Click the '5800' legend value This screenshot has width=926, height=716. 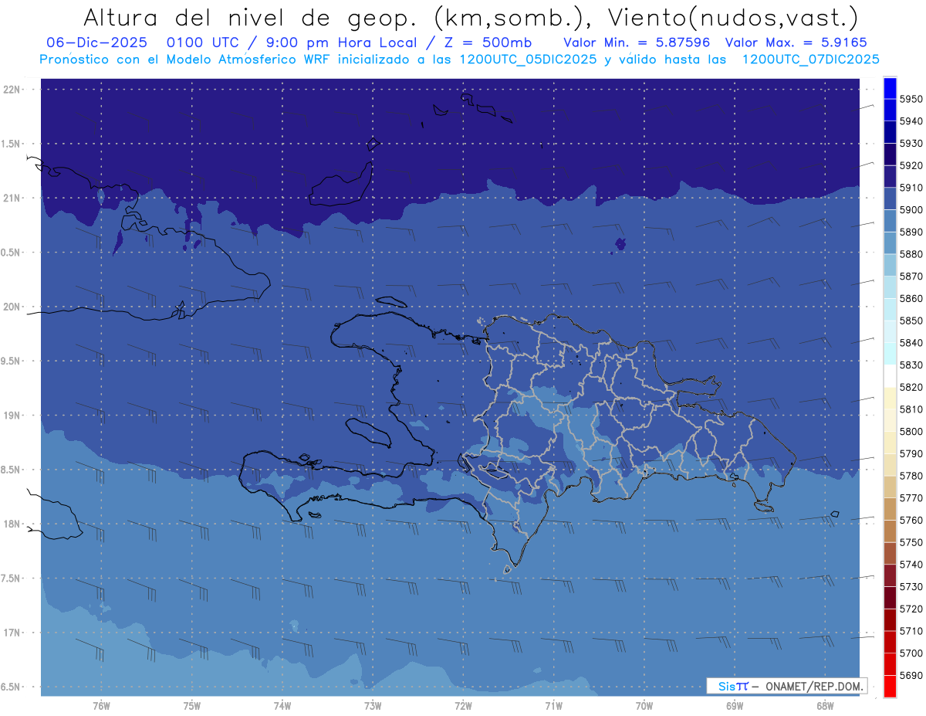coord(911,432)
